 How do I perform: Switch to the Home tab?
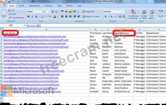11,6
